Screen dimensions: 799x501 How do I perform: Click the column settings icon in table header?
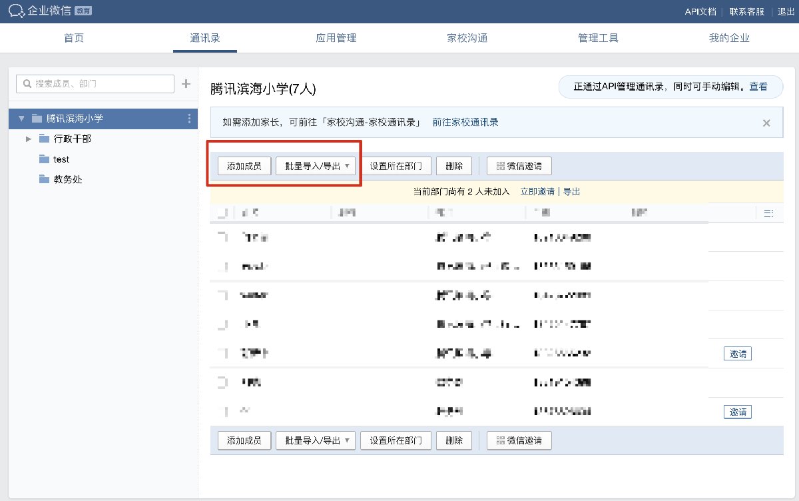point(768,213)
